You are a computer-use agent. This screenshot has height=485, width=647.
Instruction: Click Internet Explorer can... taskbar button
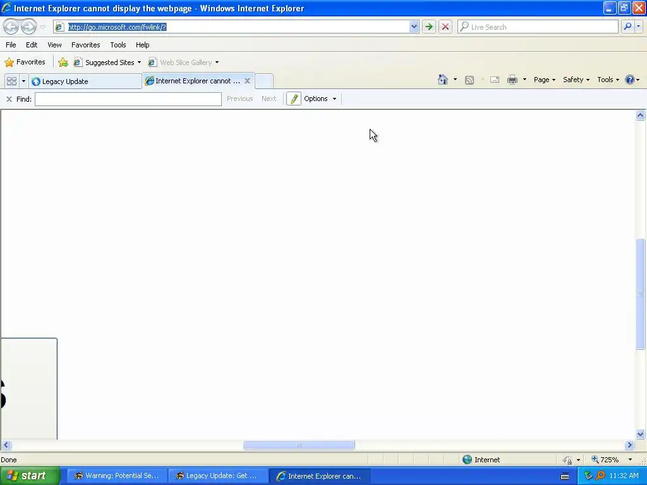[x=320, y=476]
